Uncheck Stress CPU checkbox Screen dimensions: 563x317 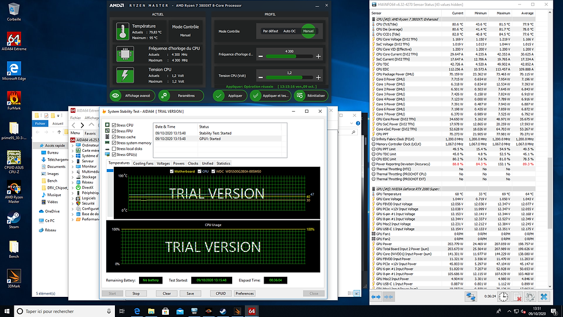click(x=114, y=125)
